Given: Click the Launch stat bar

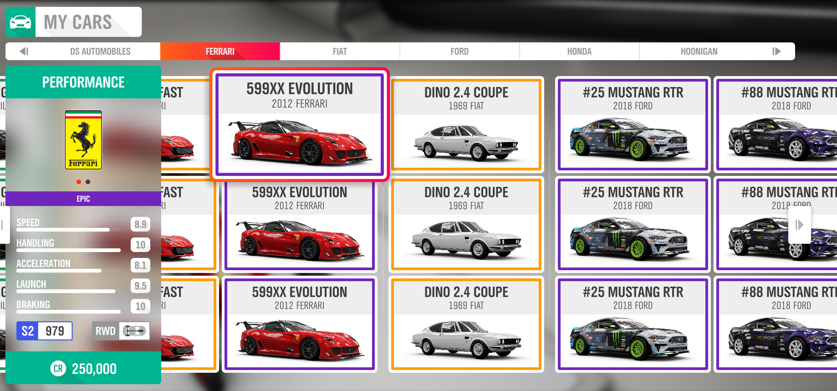Looking at the screenshot, I should pos(68,291).
